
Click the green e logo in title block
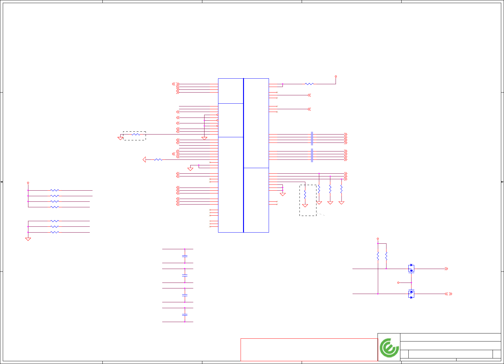point(389,348)
